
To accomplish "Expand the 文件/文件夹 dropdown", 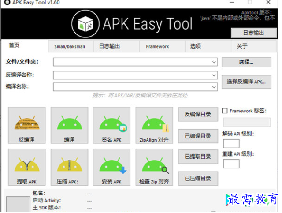I will click(214, 62).
